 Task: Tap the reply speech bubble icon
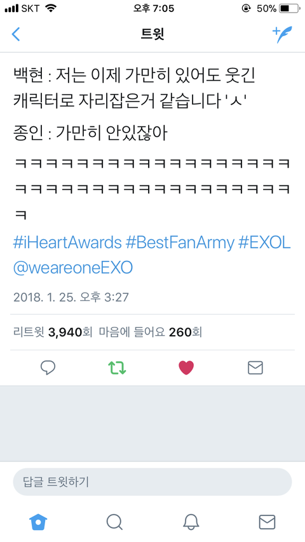tap(48, 368)
